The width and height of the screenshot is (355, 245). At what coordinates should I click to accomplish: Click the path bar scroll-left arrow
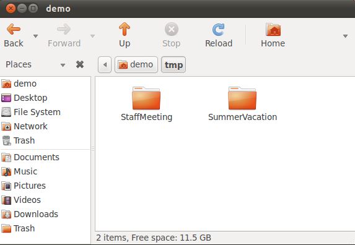(x=105, y=65)
